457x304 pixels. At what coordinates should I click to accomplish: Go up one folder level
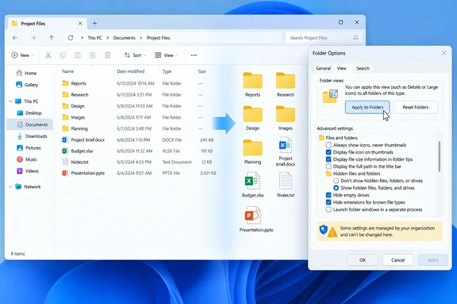pos(52,38)
